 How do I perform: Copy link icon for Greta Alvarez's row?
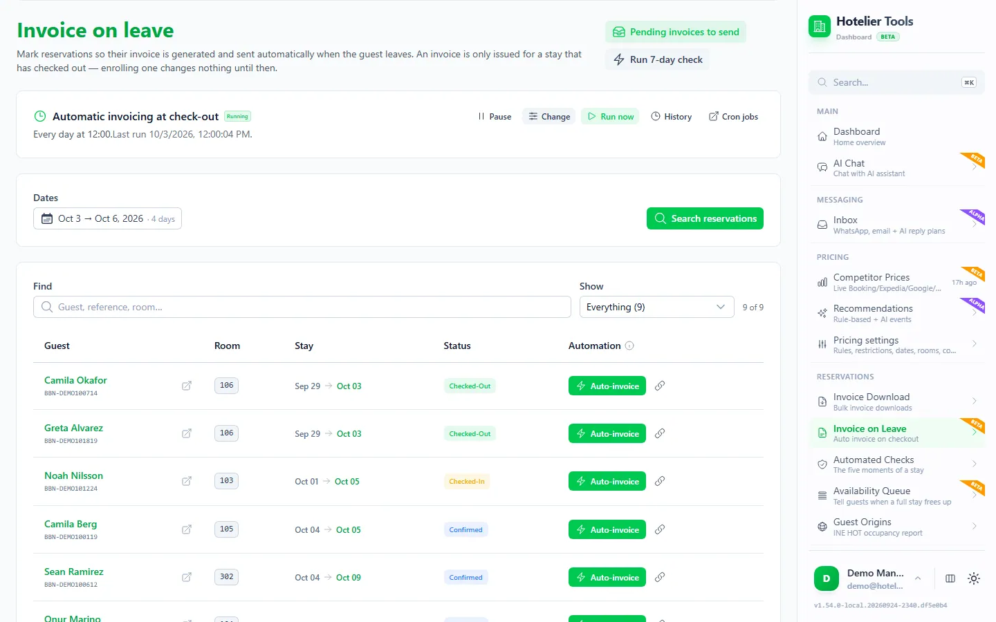(660, 433)
